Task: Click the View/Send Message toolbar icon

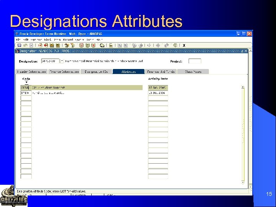Action: click(102, 45)
